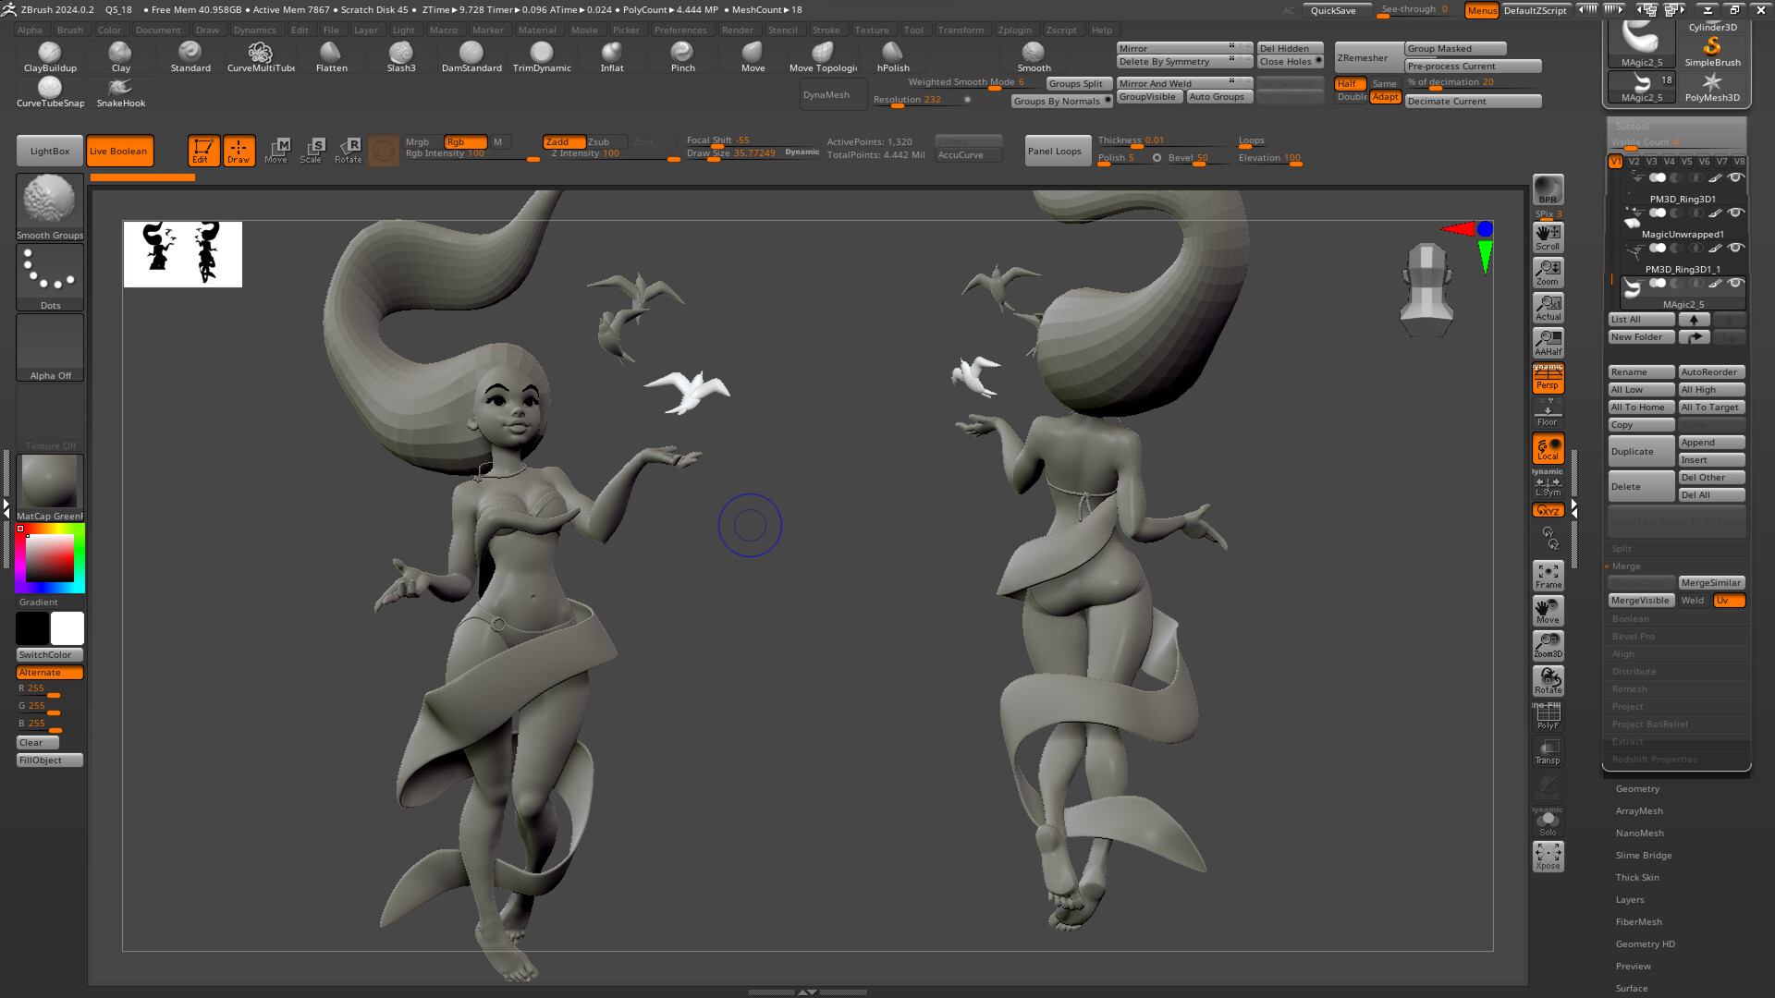Choose the SnakeHook brush
The image size is (1775, 998).
pos(120,91)
